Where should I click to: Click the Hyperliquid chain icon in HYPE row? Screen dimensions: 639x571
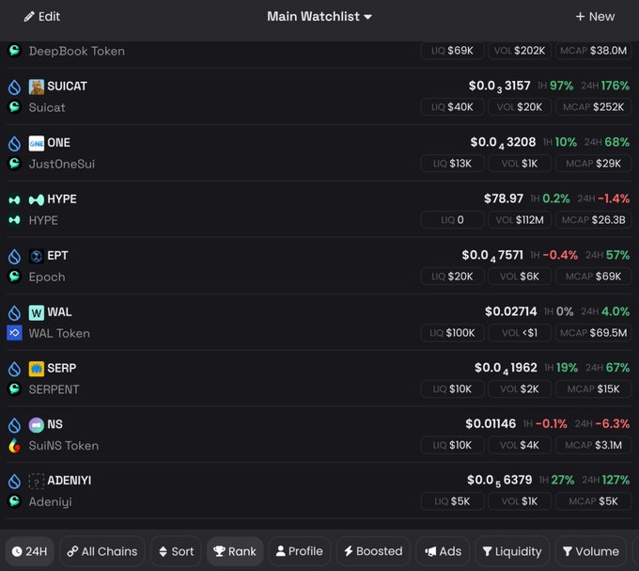[x=14, y=199]
